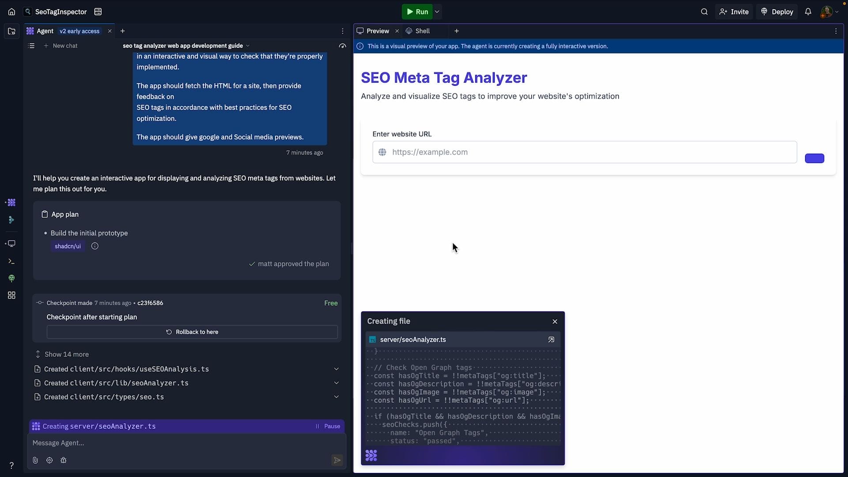Click the home icon in top bar

pyautogui.click(x=11, y=12)
